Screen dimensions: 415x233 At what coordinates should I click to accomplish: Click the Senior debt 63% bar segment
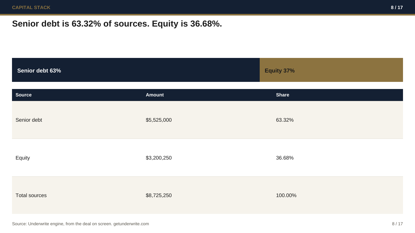pyautogui.click(x=136, y=70)
